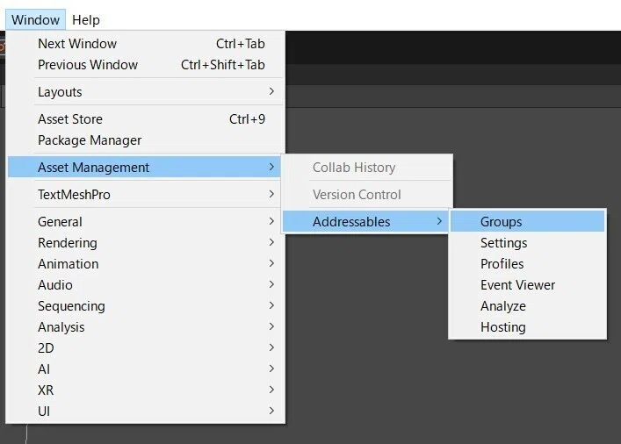The height and width of the screenshot is (444, 621).
Task: Open the XR submenu
Action: tap(145, 390)
